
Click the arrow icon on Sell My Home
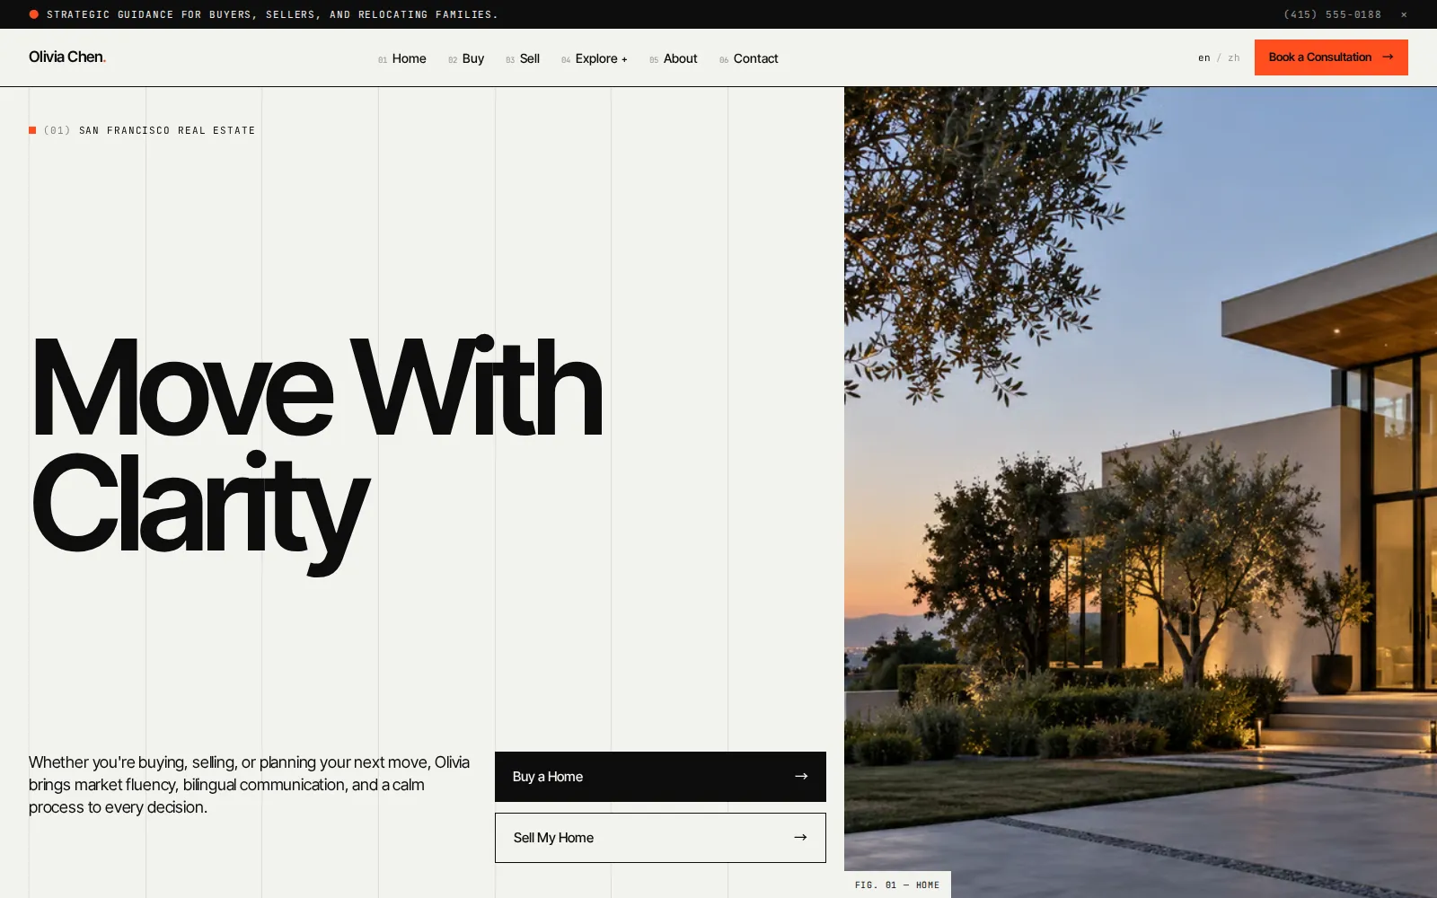(800, 837)
